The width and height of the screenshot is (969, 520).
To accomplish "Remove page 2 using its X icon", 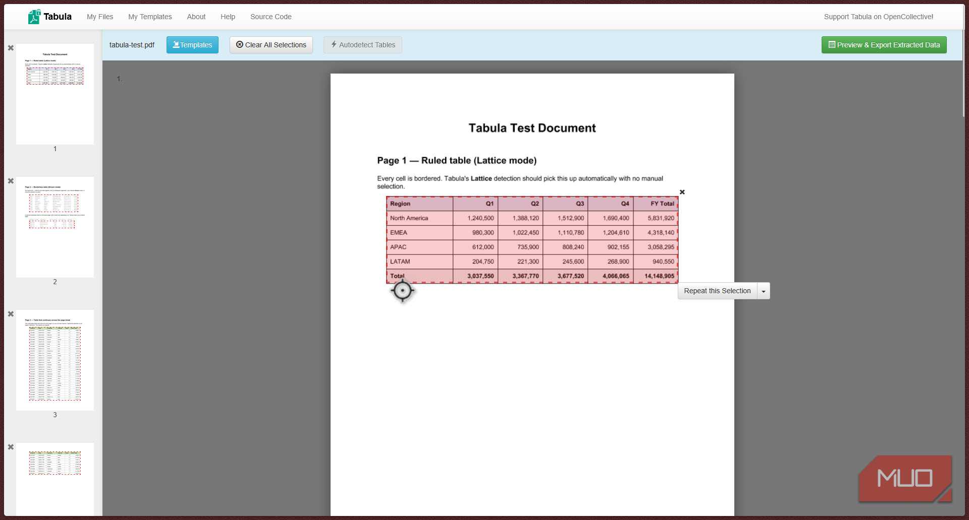I will pos(11,181).
